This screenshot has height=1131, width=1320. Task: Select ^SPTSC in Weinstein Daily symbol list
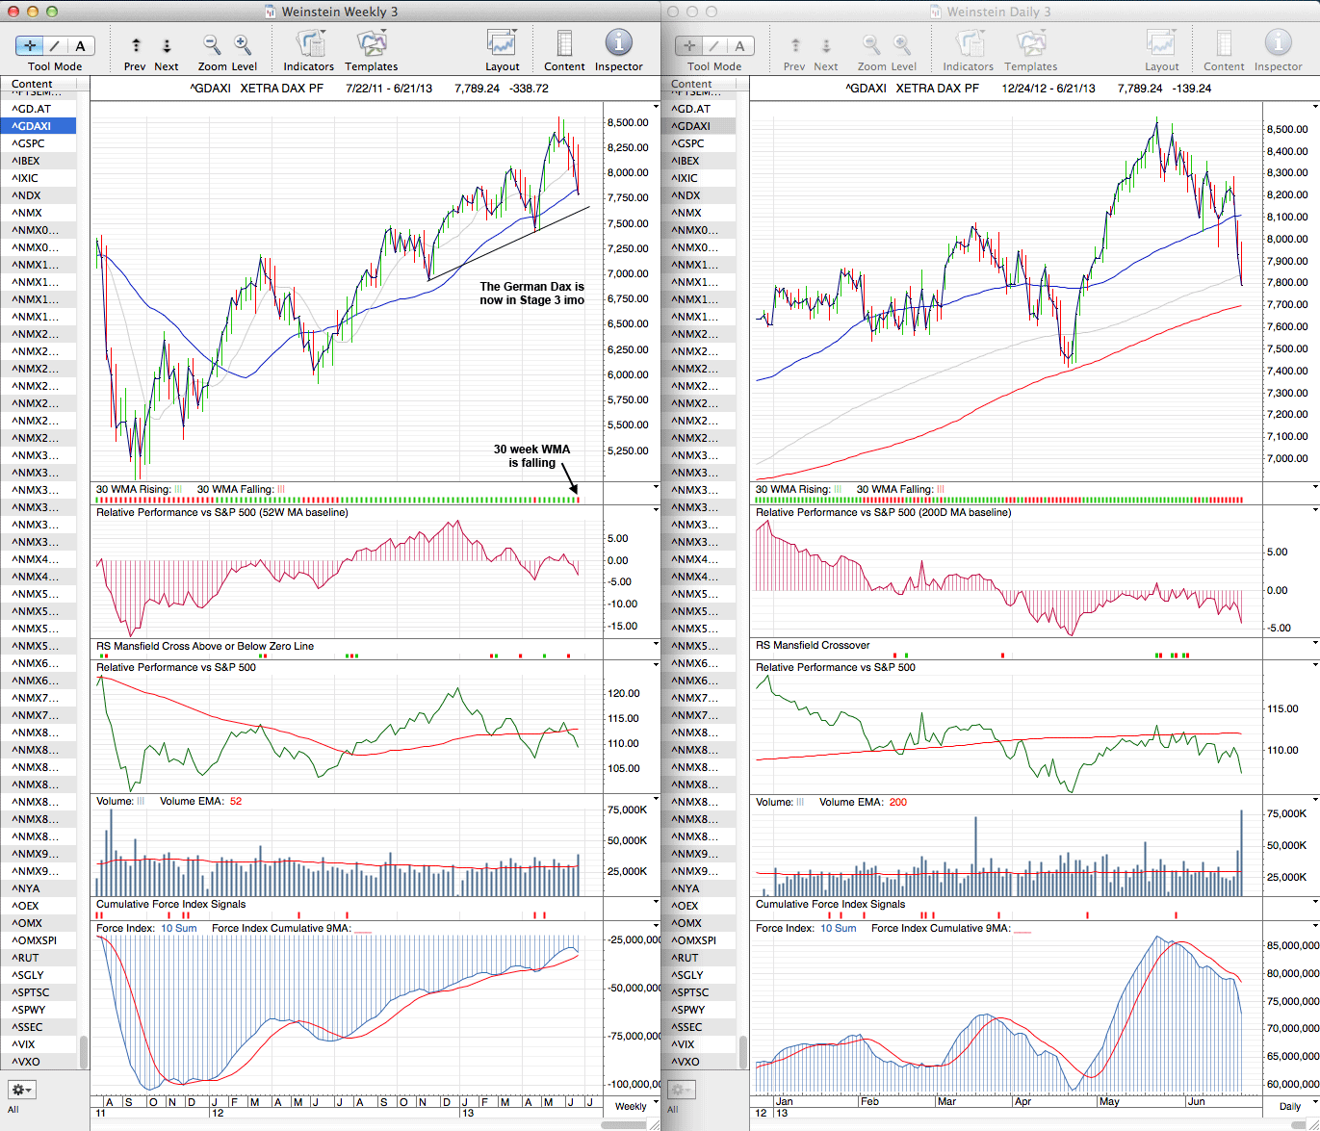(698, 992)
